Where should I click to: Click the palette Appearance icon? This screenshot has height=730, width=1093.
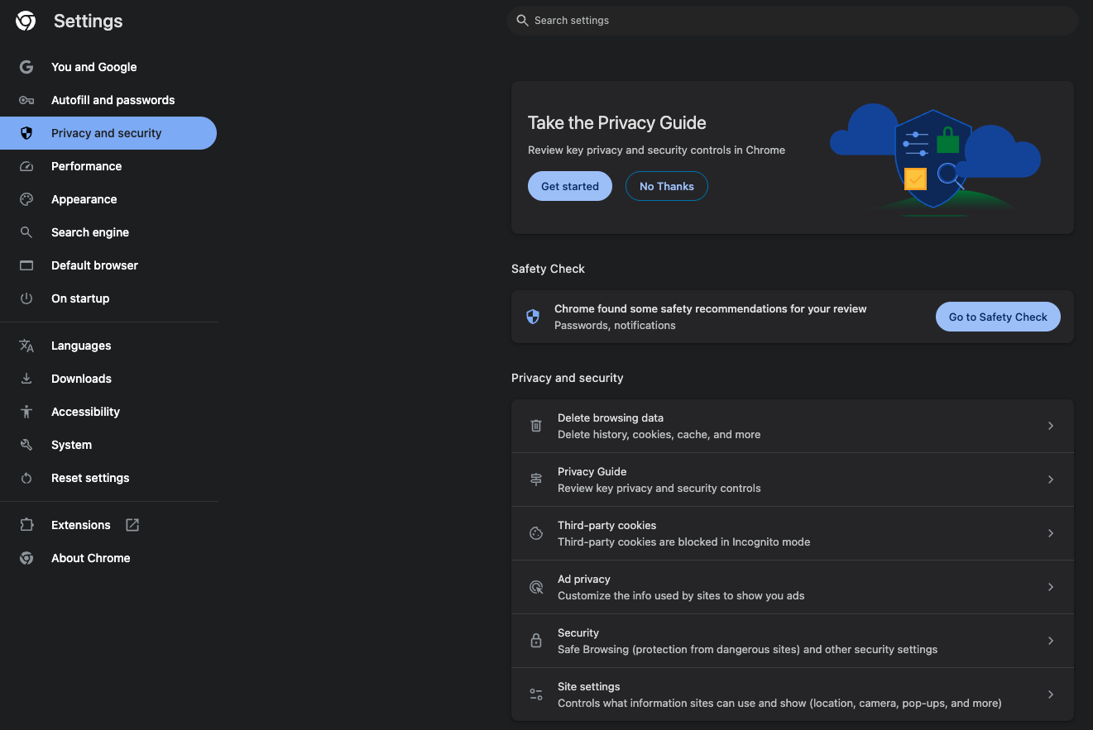click(x=26, y=199)
